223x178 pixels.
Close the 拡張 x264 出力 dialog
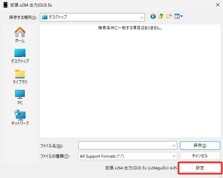217,5
